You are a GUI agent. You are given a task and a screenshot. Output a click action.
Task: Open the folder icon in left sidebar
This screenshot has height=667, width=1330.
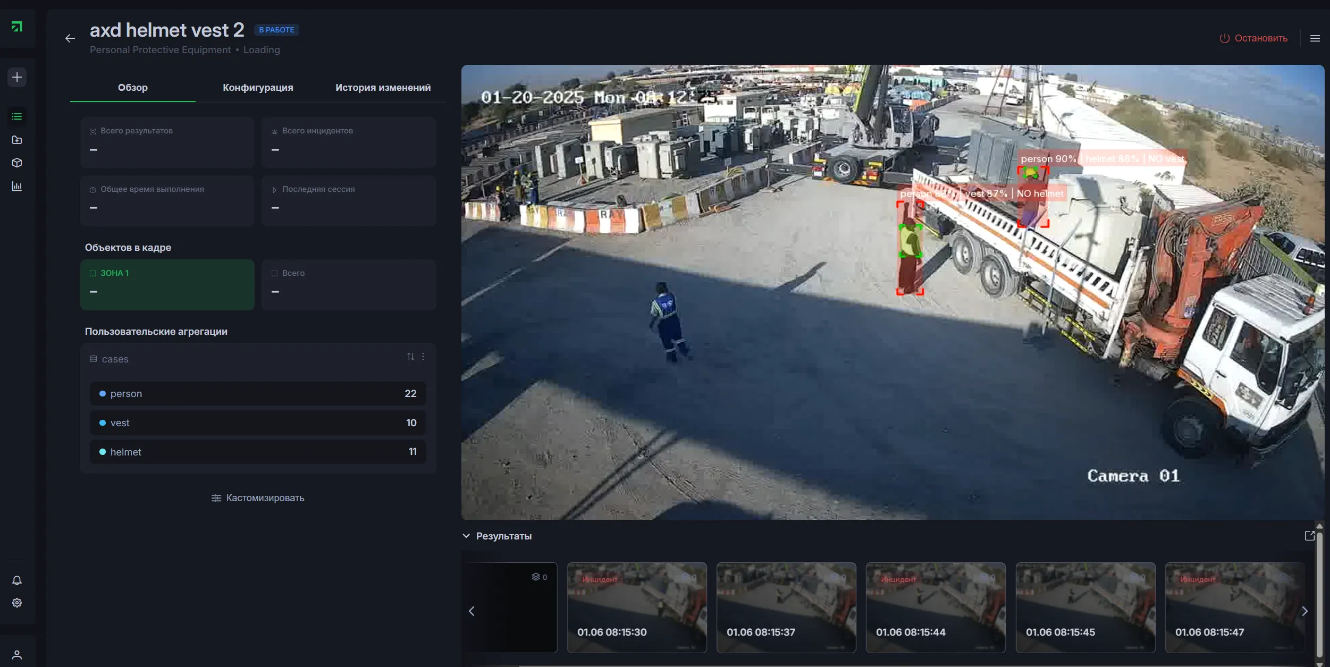pyautogui.click(x=17, y=140)
